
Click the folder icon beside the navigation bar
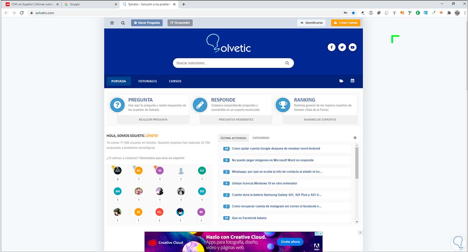pyautogui.click(x=341, y=81)
